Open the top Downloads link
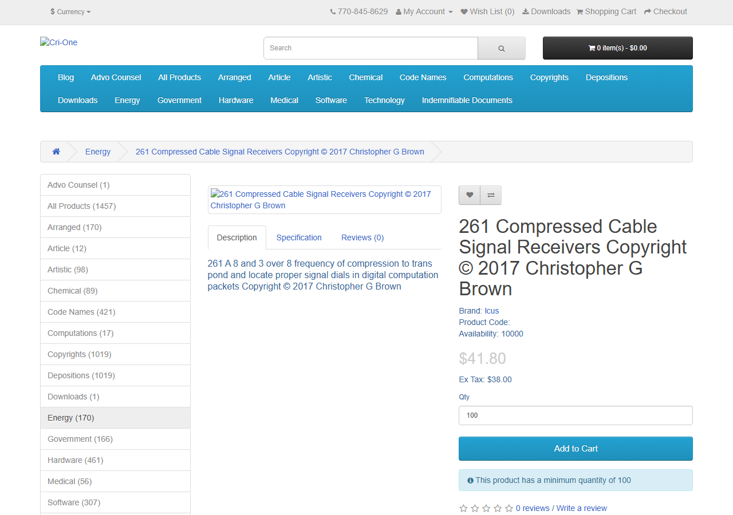The image size is (733, 515). click(x=546, y=11)
